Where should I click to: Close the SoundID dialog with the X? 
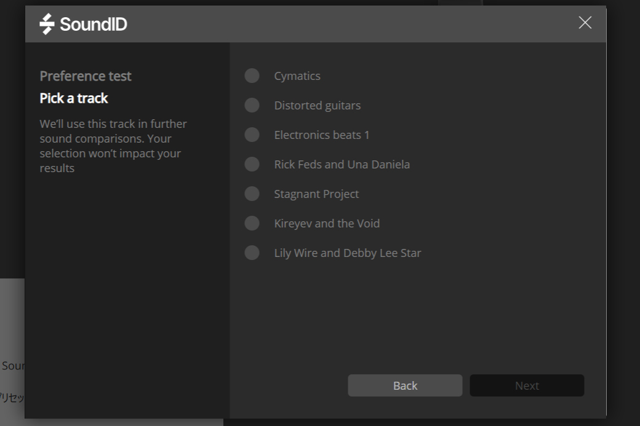585,23
